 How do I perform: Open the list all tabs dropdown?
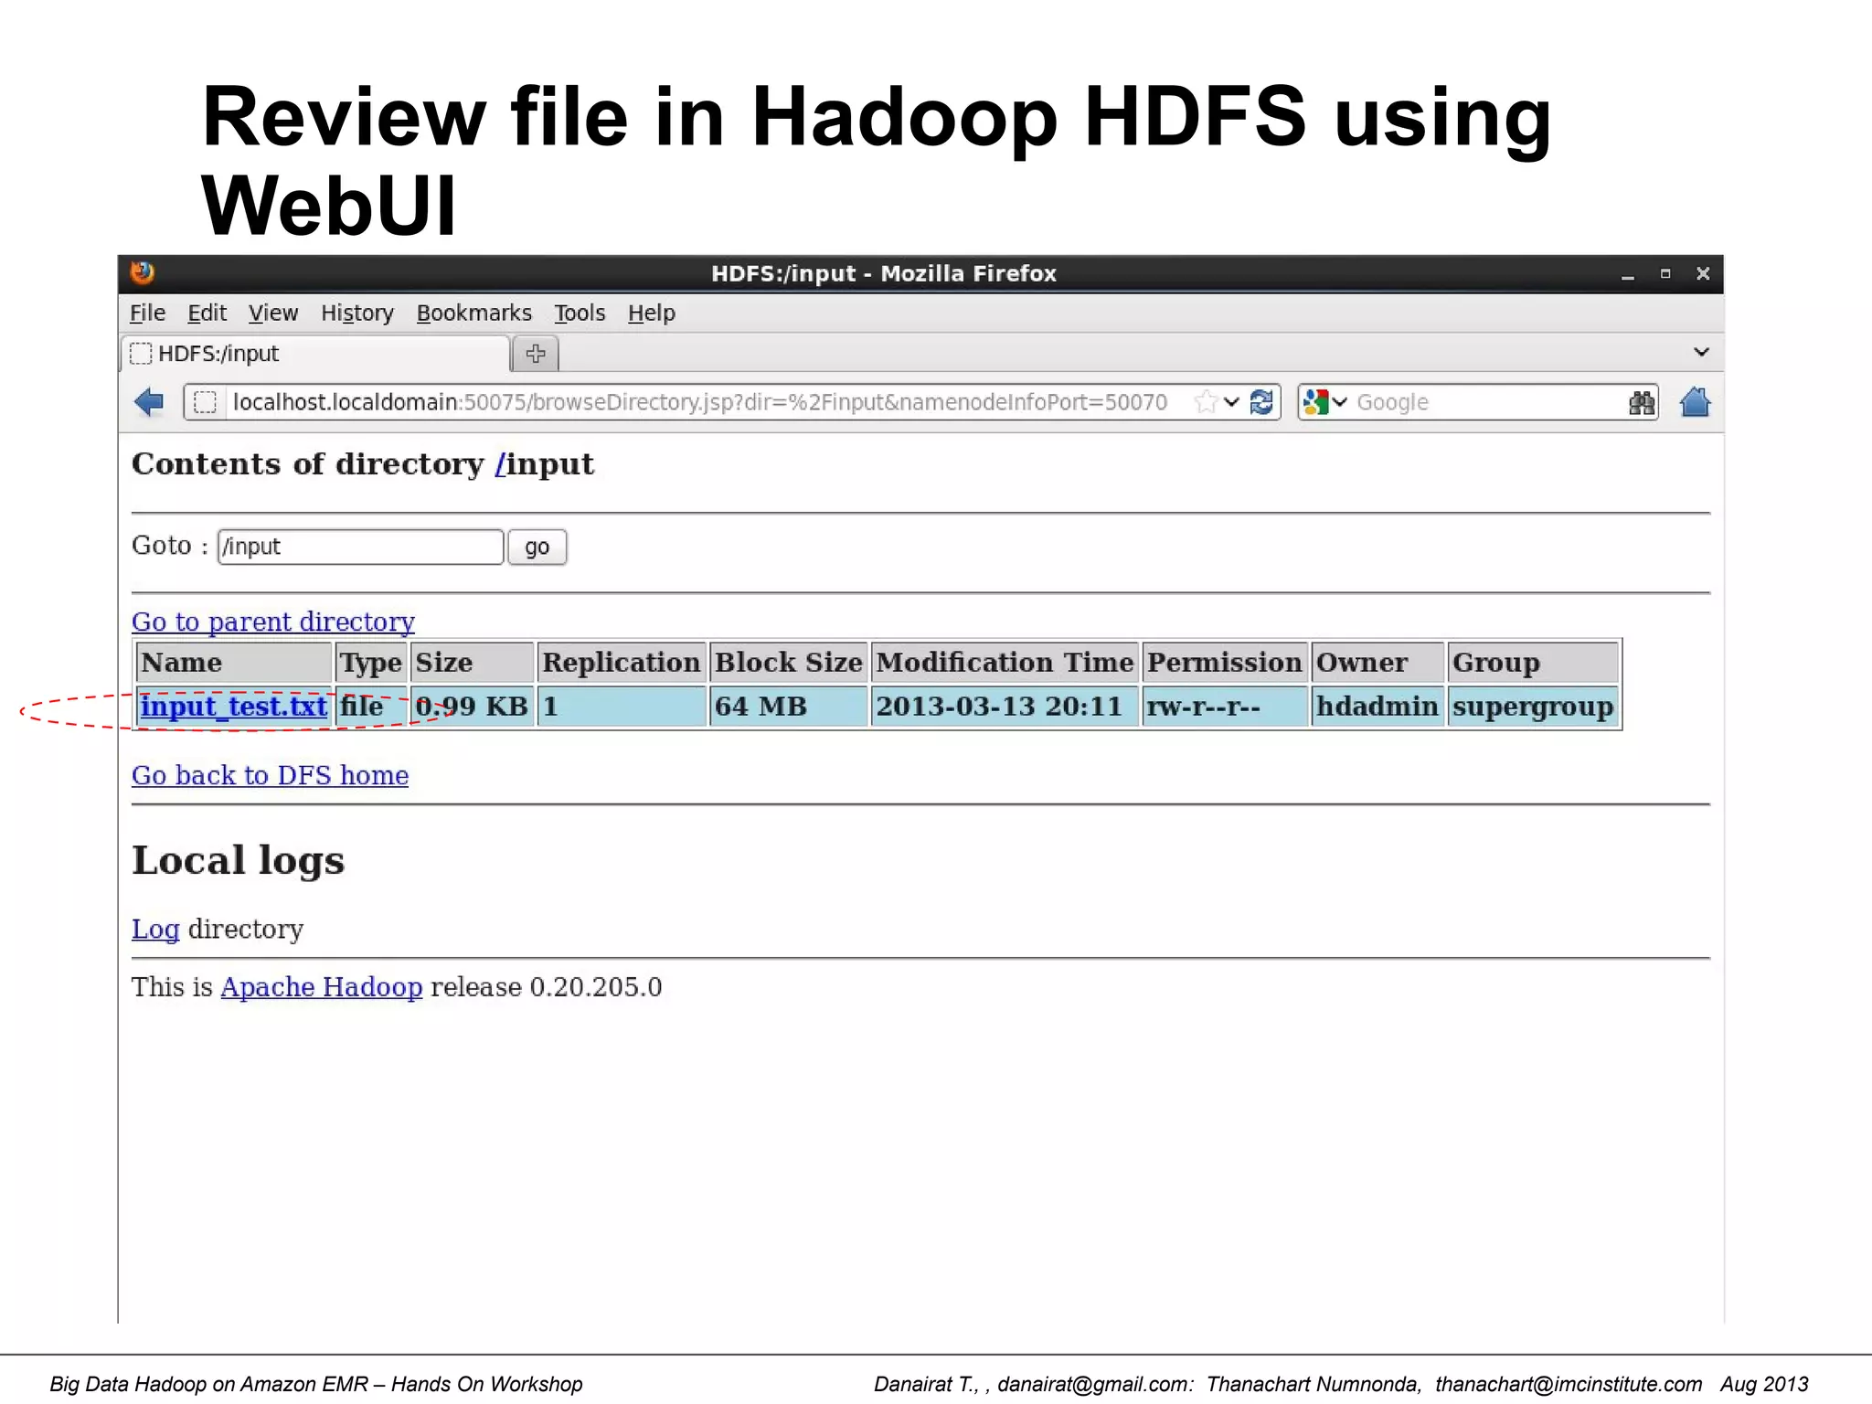[x=1701, y=352]
